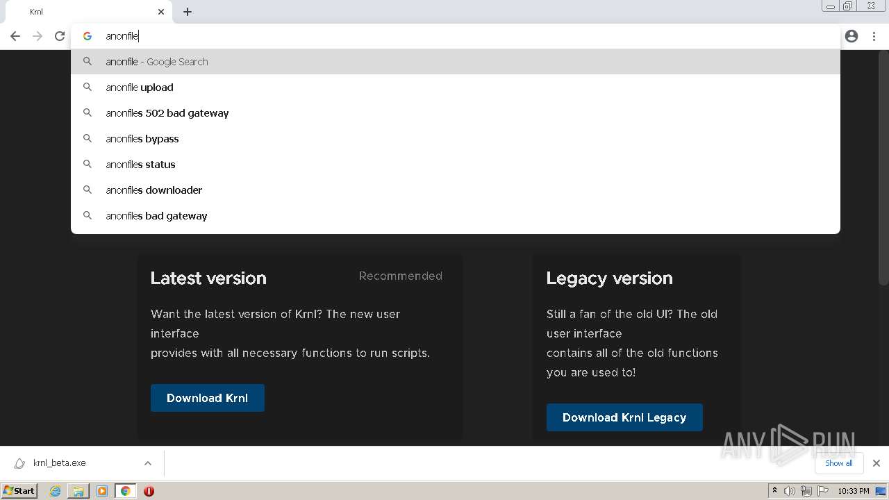Open the Chrome profile account icon
This screenshot has height=500, width=889.
[x=851, y=36]
